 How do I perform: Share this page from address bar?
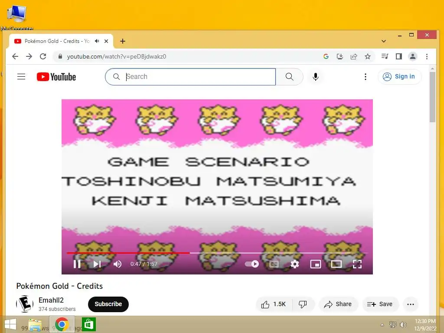354,56
